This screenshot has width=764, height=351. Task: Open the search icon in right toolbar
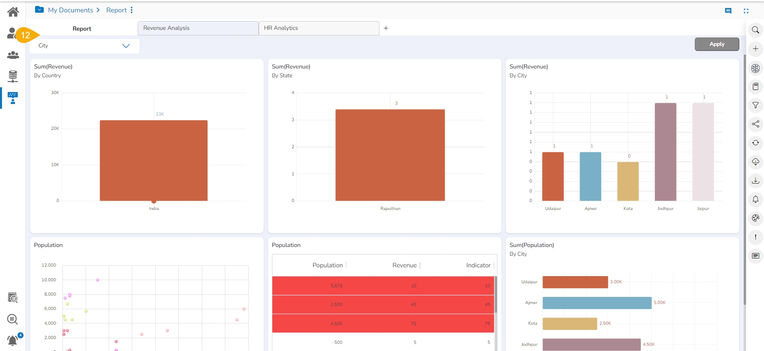[x=755, y=30]
